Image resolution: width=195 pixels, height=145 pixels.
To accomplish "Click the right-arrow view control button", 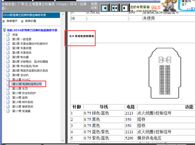I will [x=105, y=8].
